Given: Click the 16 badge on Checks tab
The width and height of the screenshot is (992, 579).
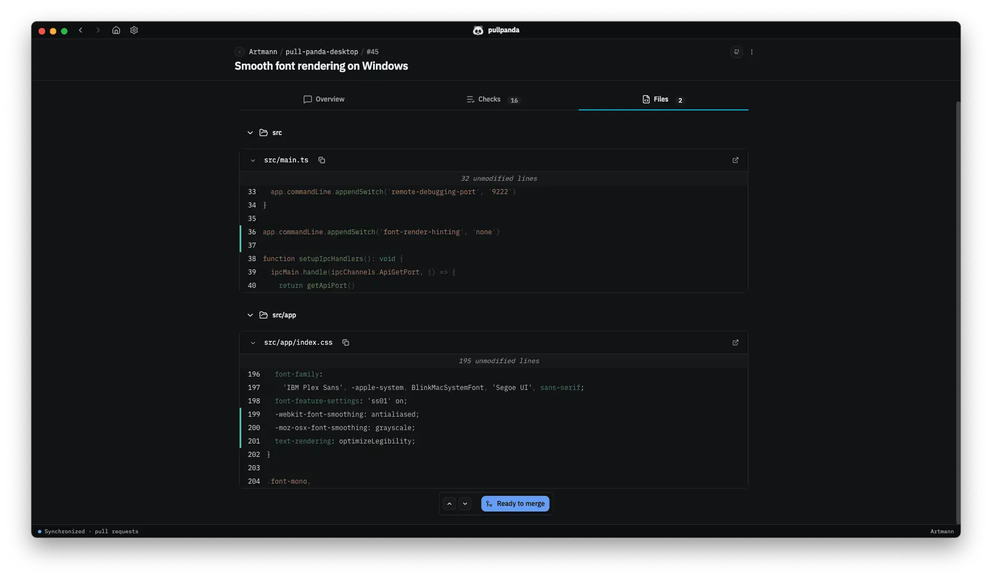Looking at the screenshot, I should (514, 100).
